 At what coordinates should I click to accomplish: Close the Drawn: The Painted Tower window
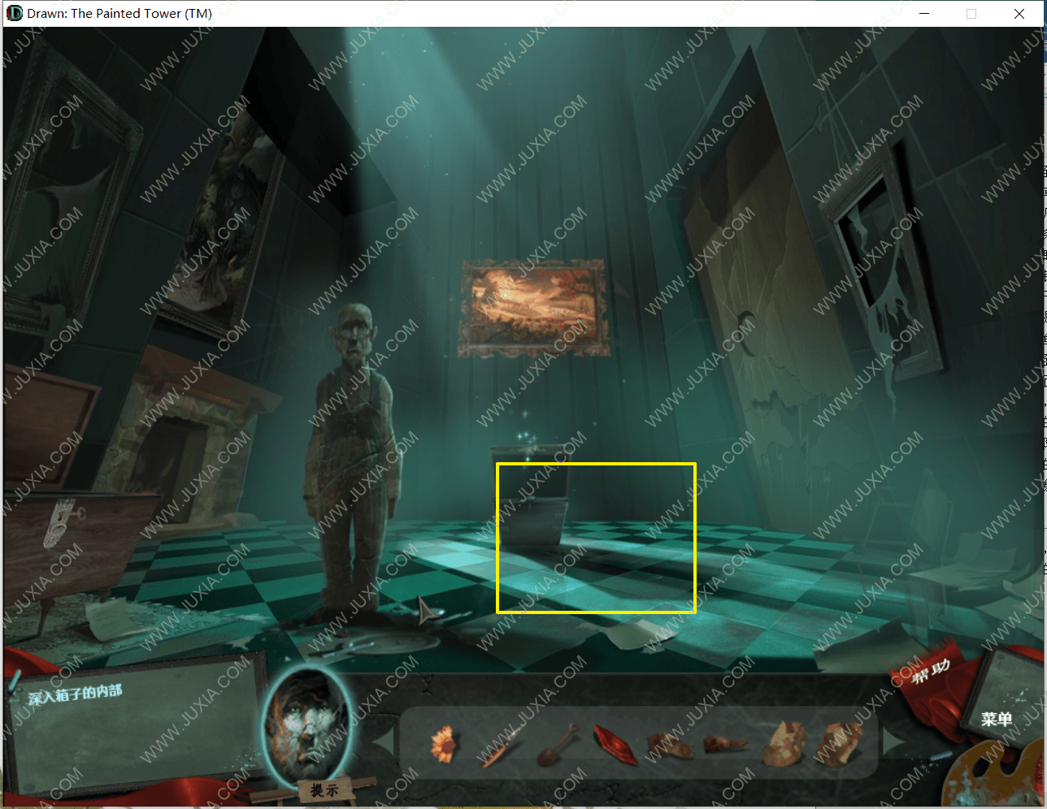click(1019, 13)
